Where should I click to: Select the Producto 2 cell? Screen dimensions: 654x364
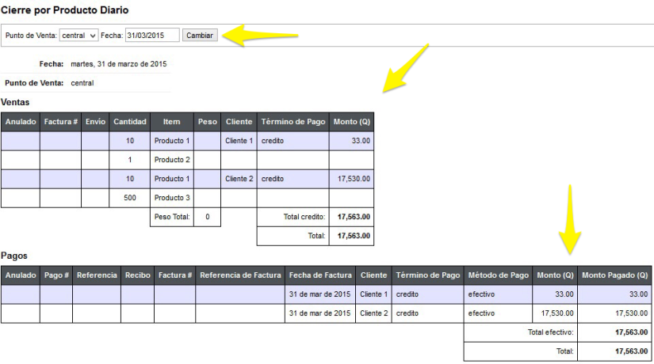coord(172,160)
